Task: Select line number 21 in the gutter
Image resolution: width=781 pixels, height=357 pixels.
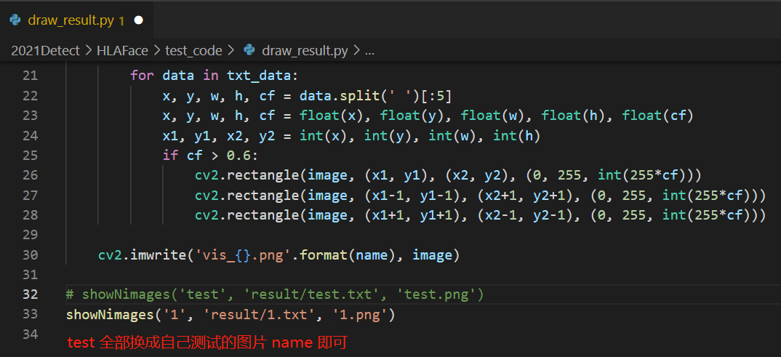Action: pos(30,76)
